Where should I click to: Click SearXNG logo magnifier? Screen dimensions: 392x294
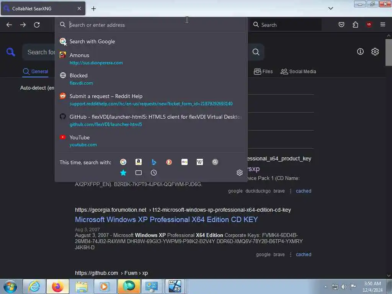11,52
